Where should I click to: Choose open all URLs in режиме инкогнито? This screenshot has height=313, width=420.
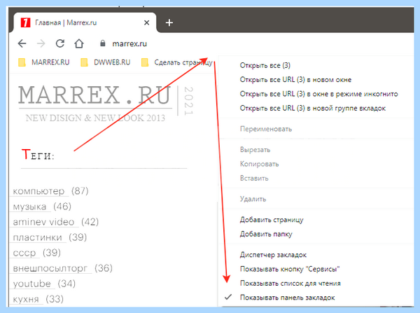coord(319,94)
